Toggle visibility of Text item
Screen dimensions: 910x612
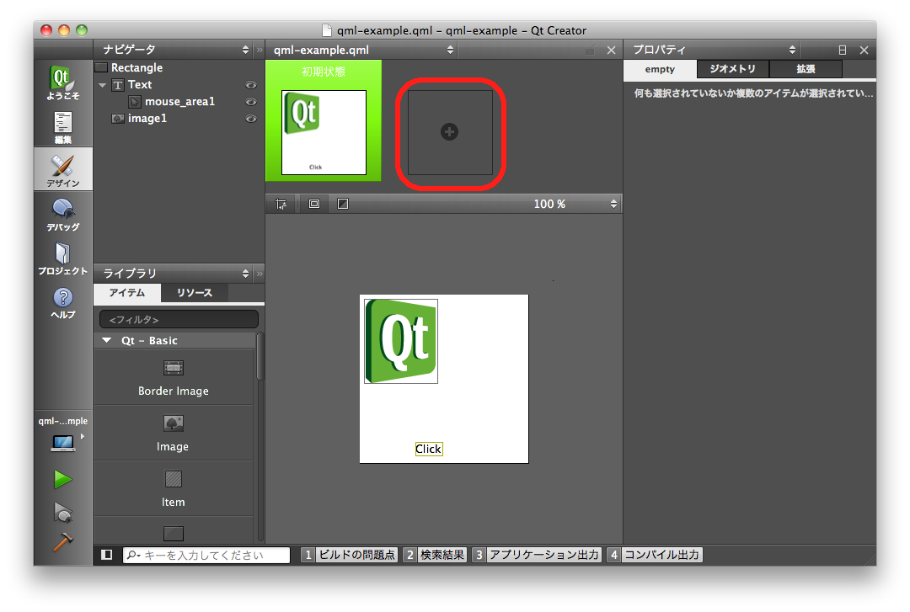250,85
